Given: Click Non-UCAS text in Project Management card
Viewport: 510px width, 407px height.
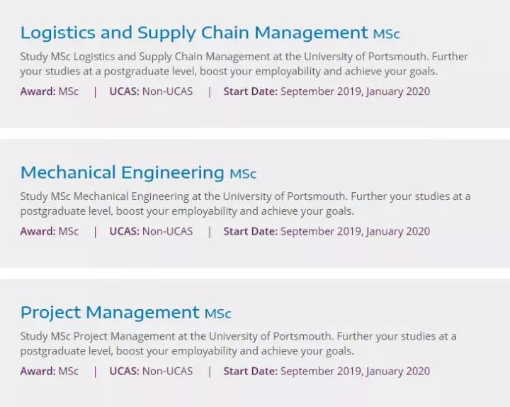Looking at the screenshot, I should (x=167, y=371).
